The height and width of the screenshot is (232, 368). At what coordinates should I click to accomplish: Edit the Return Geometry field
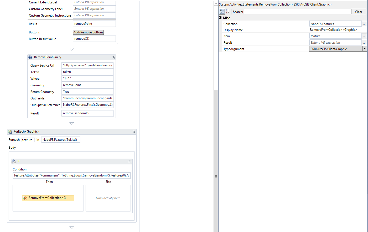click(x=88, y=92)
